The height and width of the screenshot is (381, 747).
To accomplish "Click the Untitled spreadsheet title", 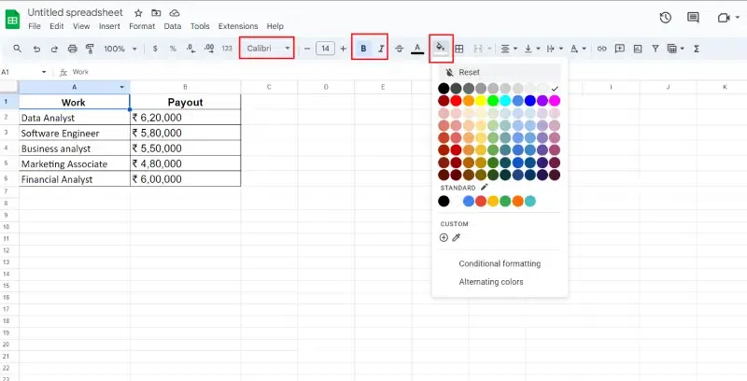I will click(76, 12).
